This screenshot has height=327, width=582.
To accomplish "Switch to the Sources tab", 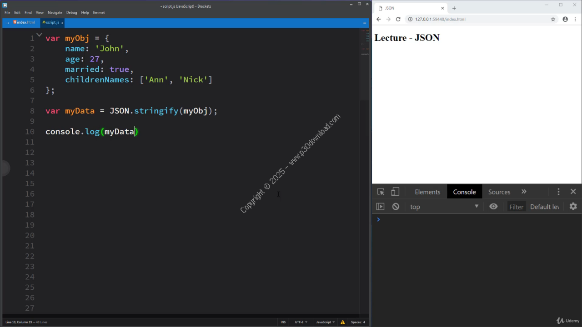I will click(499, 192).
